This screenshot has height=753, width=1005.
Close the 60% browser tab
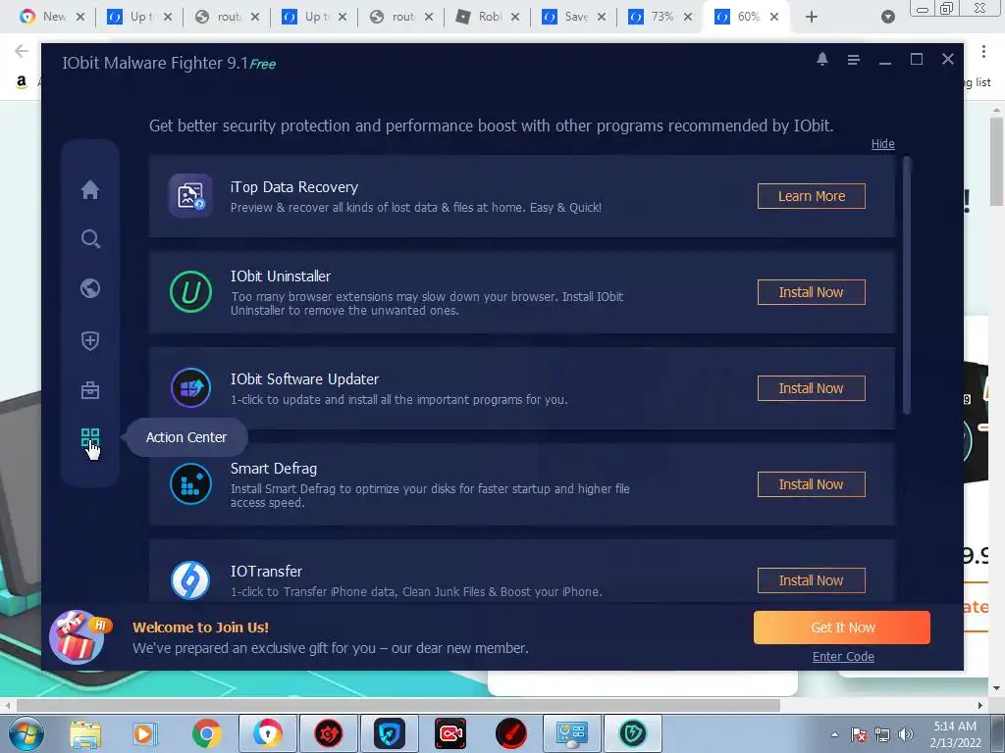coord(774,17)
